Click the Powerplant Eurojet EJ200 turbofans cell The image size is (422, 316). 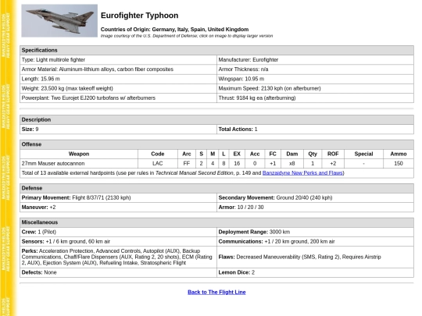[x=119, y=98]
